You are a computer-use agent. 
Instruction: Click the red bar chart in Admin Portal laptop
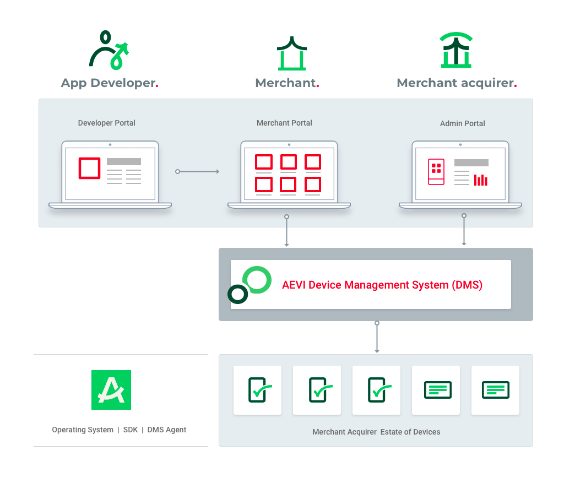(480, 180)
